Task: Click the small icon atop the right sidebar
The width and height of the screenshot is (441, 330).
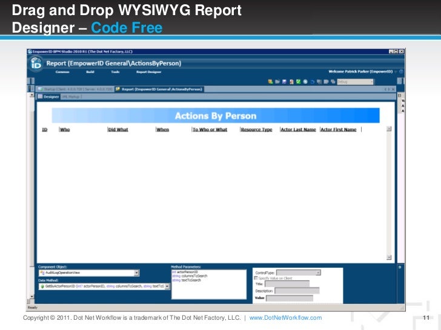Action: pos(399,95)
